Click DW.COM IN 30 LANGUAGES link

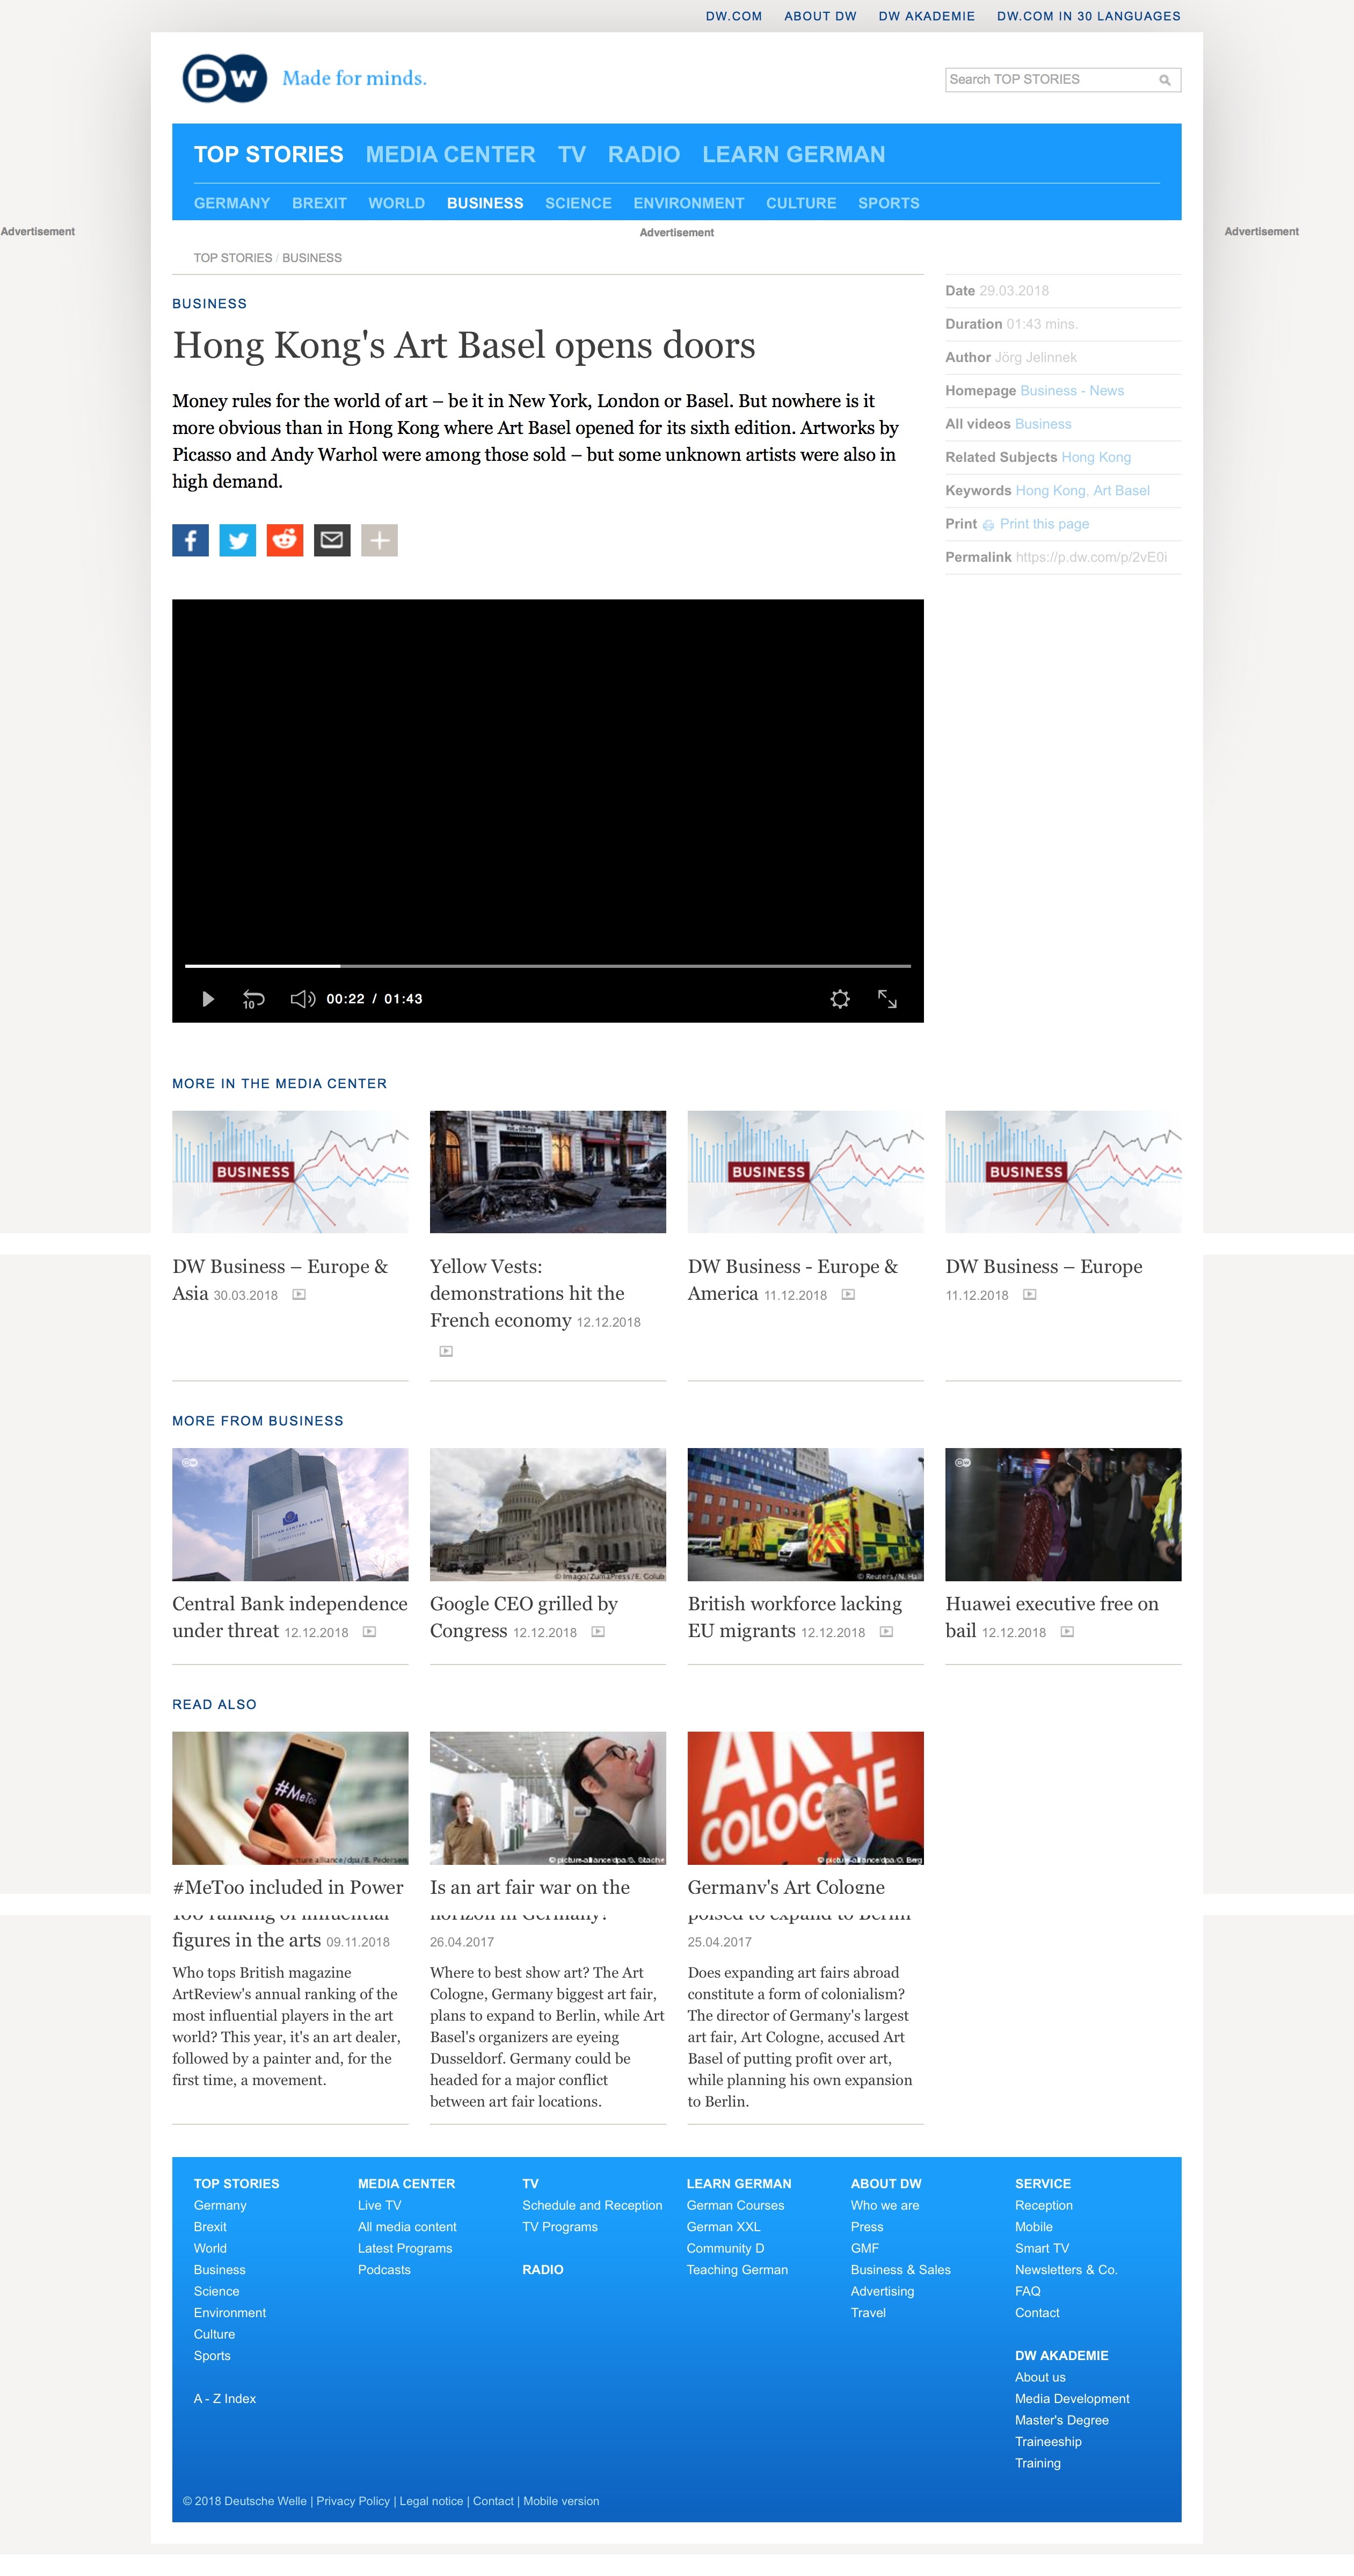point(1088,16)
